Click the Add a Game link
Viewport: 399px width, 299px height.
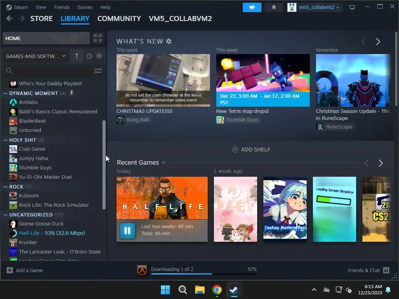click(29, 270)
